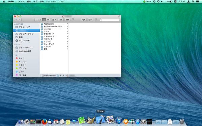
Task: Open the Finder menu
Action: [11, 2]
